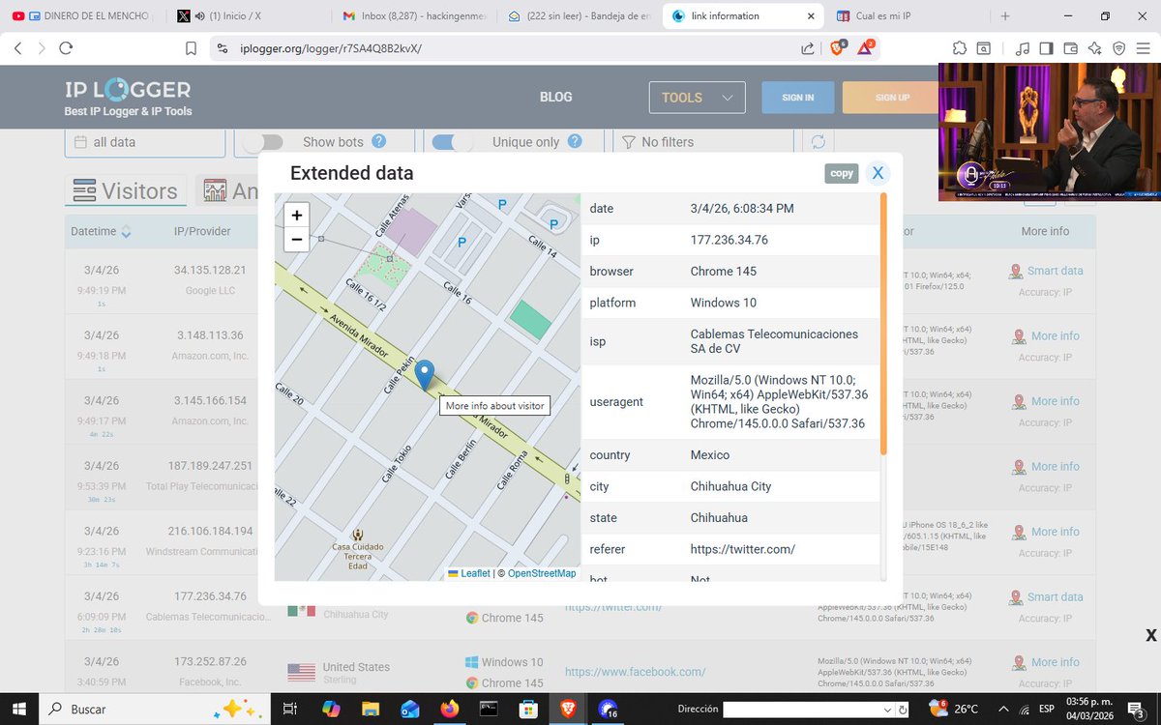Open the browser main menu hamburger
Screen dimensions: 1161x725
pyautogui.click(x=1144, y=47)
